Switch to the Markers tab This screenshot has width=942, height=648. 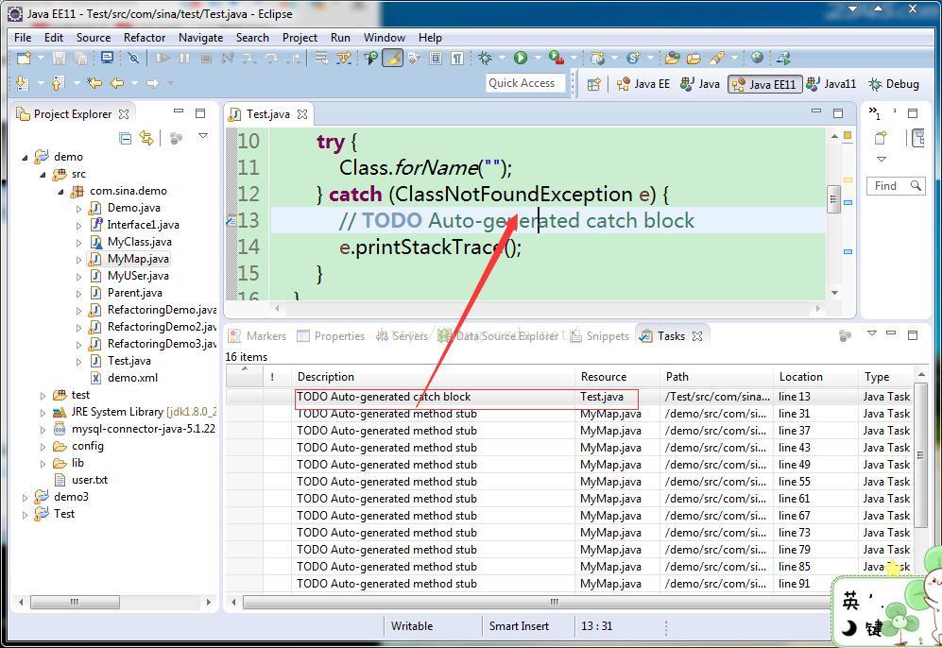click(x=258, y=336)
